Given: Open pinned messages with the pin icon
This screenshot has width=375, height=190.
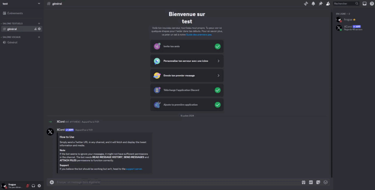Looking at the screenshot, I should coord(321,3).
